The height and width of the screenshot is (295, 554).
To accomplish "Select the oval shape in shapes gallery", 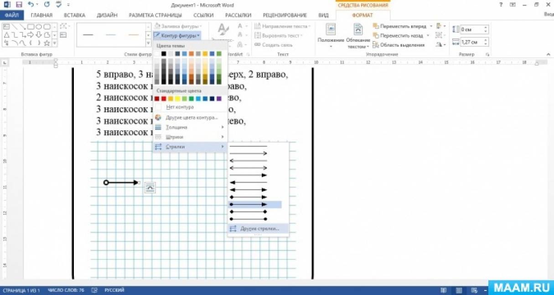I will [x=39, y=27].
